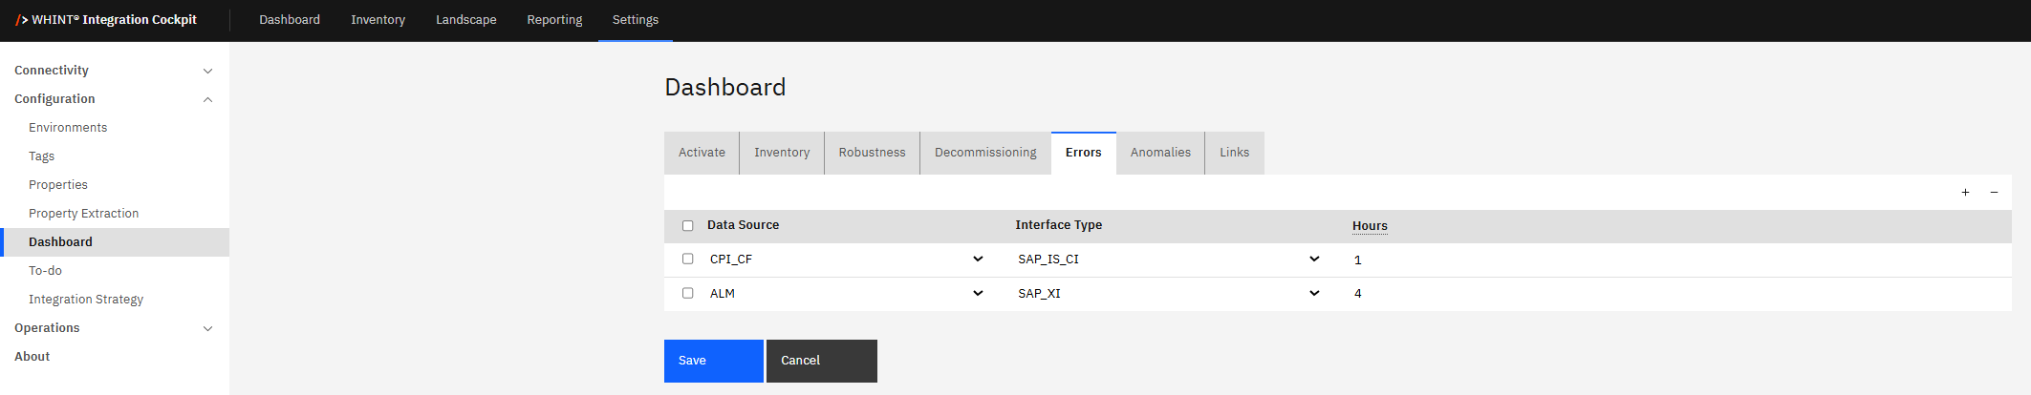This screenshot has height=395, width=2031.
Task: Click the plus icon to add row
Action: coord(1965,193)
